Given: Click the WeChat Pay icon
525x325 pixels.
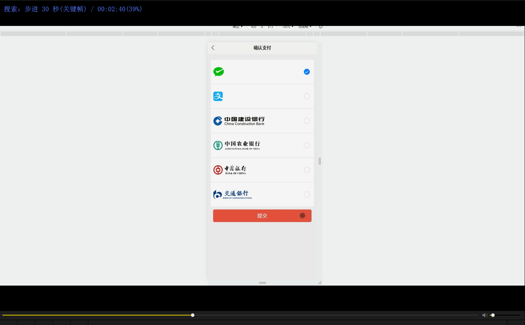Looking at the screenshot, I should [219, 72].
